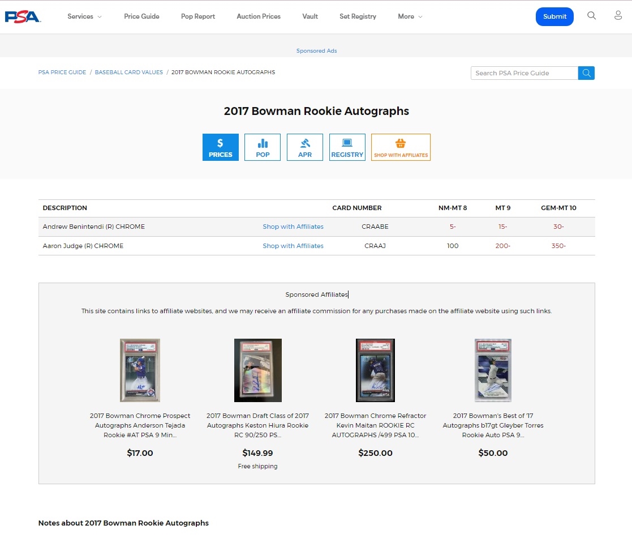Click the Price Guide search magnifier button
Image resolution: width=632 pixels, height=542 pixels.
coord(587,73)
